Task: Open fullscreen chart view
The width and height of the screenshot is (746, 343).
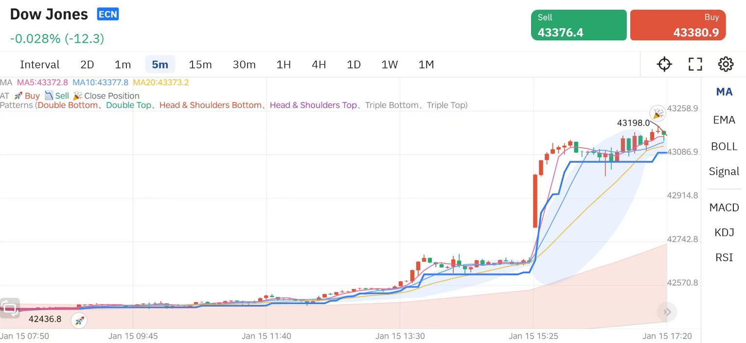Action: pyautogui.click(x=695, y=64)
